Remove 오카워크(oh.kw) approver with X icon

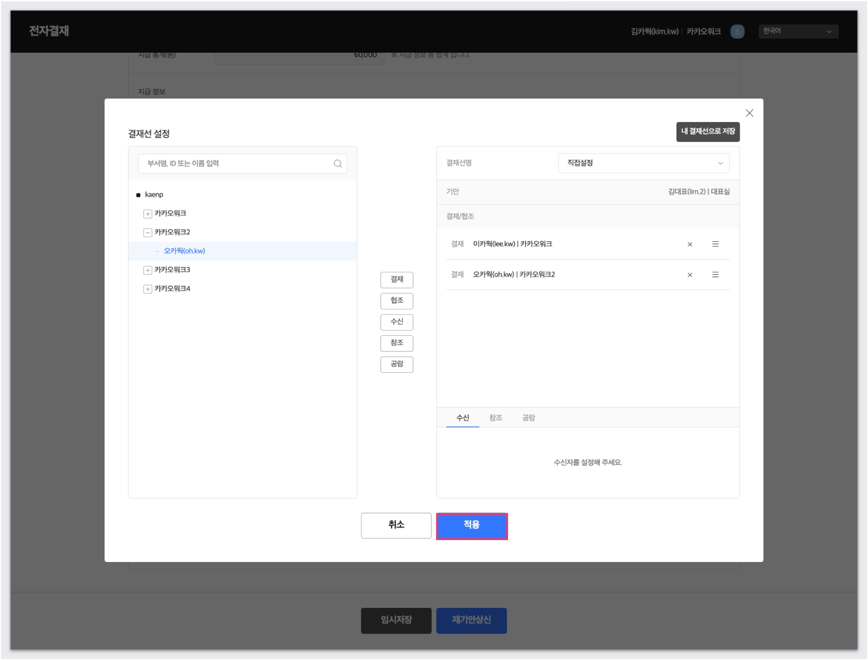click(690, 275)
